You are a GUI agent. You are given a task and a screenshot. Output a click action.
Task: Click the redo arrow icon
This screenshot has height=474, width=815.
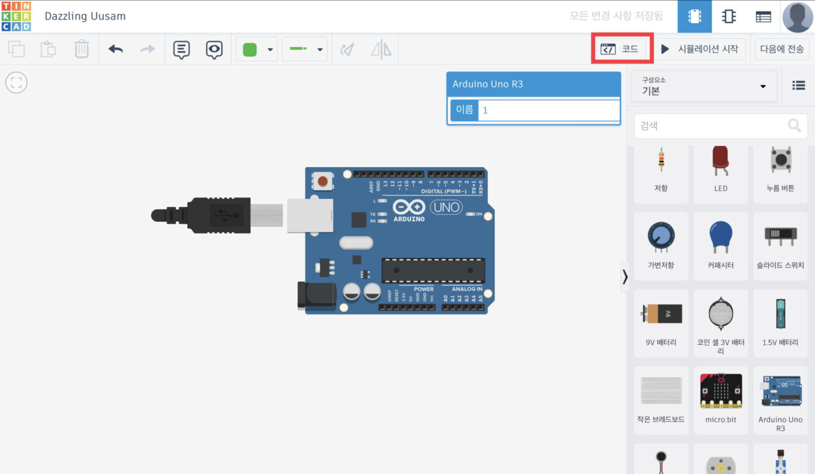(x=148, y=49)
